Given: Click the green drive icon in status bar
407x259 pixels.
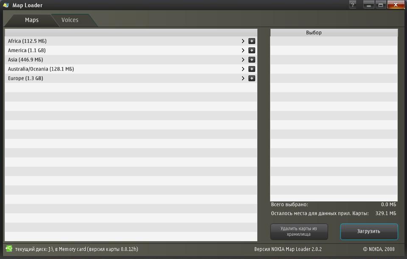Looking at the screenshot, I should pyautogui.click(x=9, y=249).
